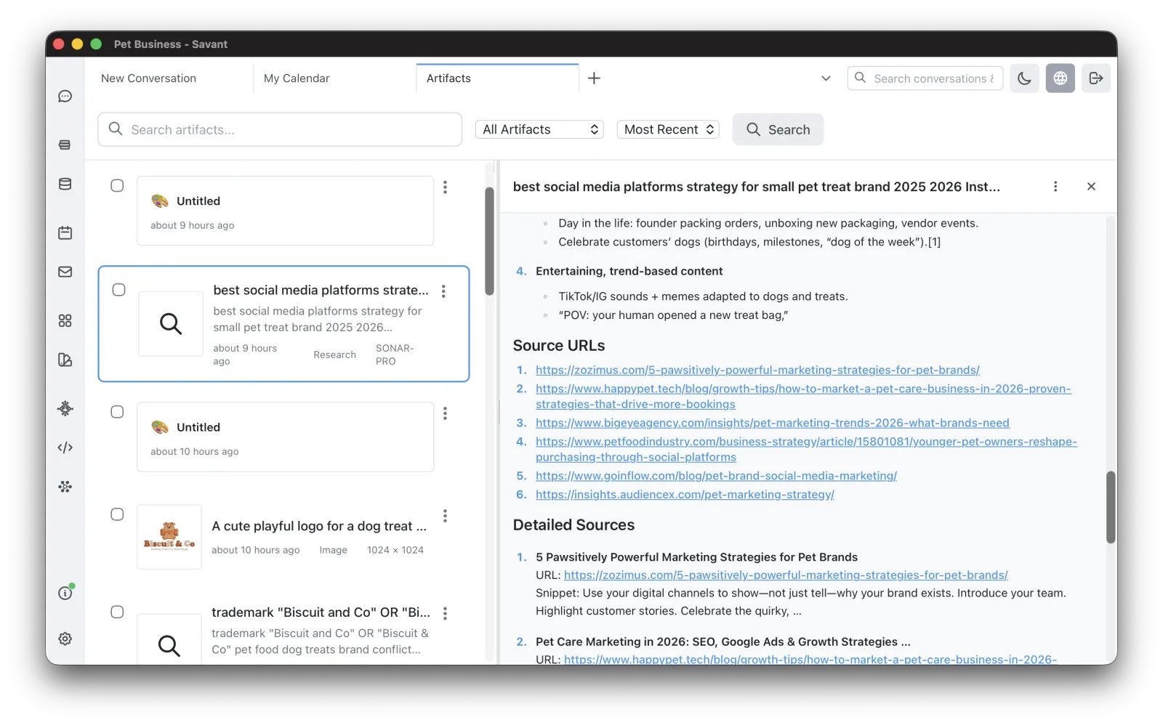Open the goinflow.com pet-brand source link
The image size is (1163, 725).
(716, 476)
